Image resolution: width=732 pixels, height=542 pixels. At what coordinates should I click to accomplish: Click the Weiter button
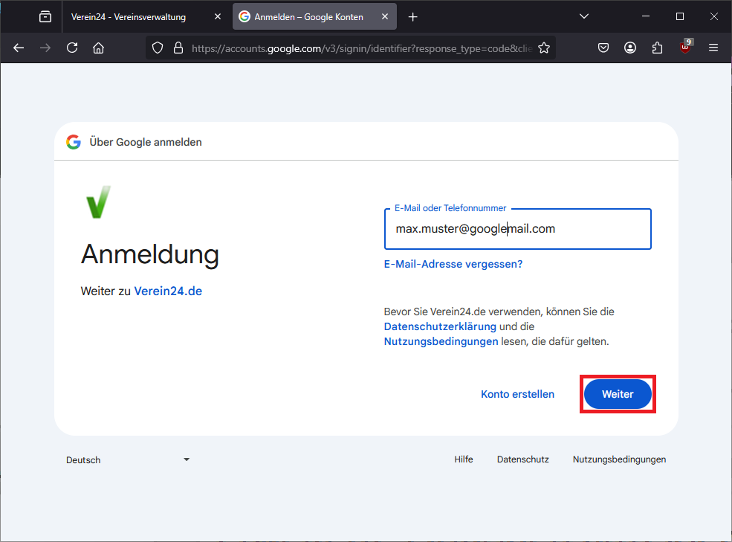(618, 394)
